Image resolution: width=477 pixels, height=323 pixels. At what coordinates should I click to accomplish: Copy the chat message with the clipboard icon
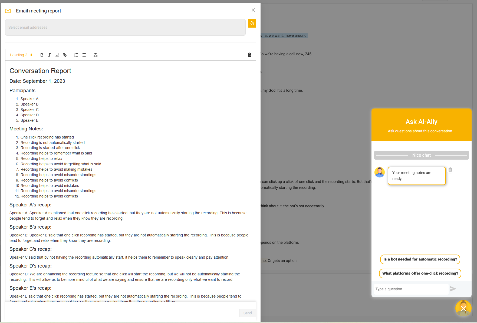coord(450,170)
